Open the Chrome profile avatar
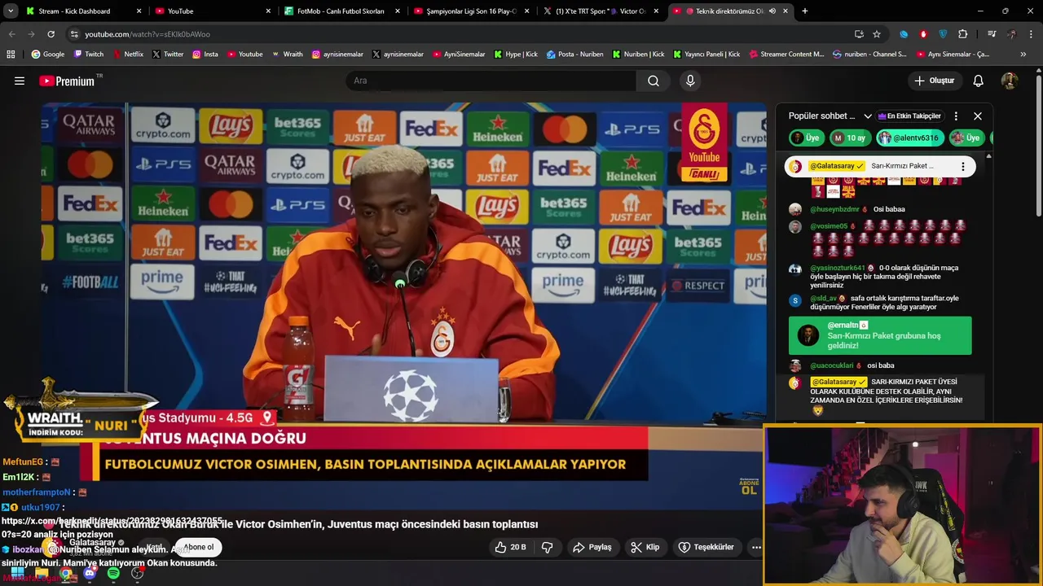This screenshot has height=586, width=1043. pos(1011,34)
